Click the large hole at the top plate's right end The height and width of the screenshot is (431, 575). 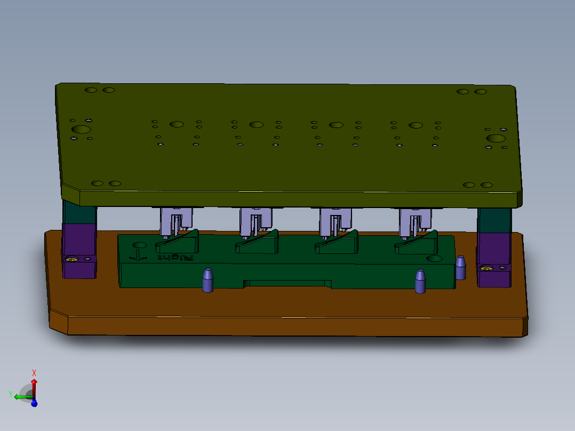(496, 138)
